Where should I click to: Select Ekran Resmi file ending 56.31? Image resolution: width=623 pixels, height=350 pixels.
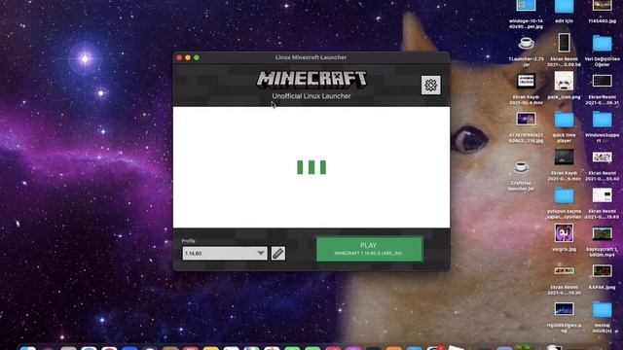tap(602, 81)
